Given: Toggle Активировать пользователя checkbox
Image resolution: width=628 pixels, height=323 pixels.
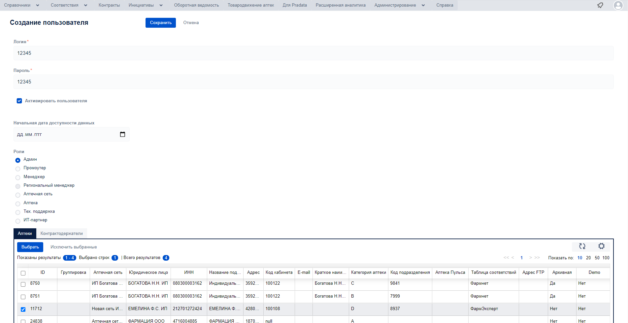Looking at the screenshot, I should tap(19, 101).
